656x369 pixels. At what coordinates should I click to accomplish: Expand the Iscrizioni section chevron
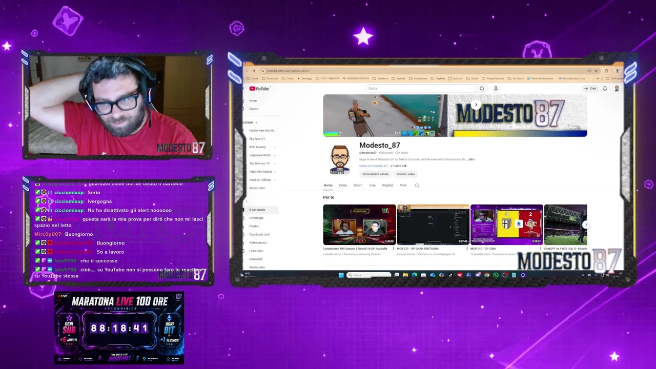256,122
